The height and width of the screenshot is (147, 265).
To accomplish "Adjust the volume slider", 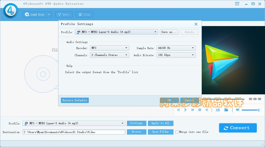I will click(251, 110).
